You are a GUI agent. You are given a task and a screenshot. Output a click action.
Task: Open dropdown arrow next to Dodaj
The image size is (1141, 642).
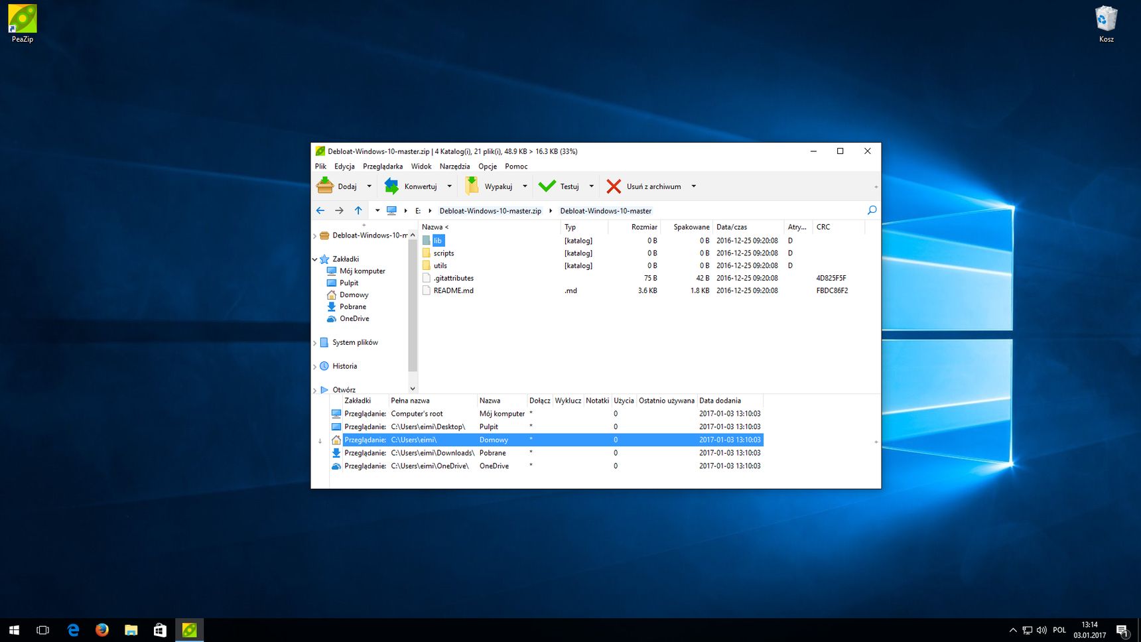[x=369, y=186]
